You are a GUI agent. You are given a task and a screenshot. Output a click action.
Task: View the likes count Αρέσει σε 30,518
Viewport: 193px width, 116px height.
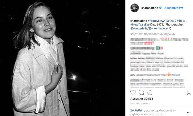tap(142, 99)
